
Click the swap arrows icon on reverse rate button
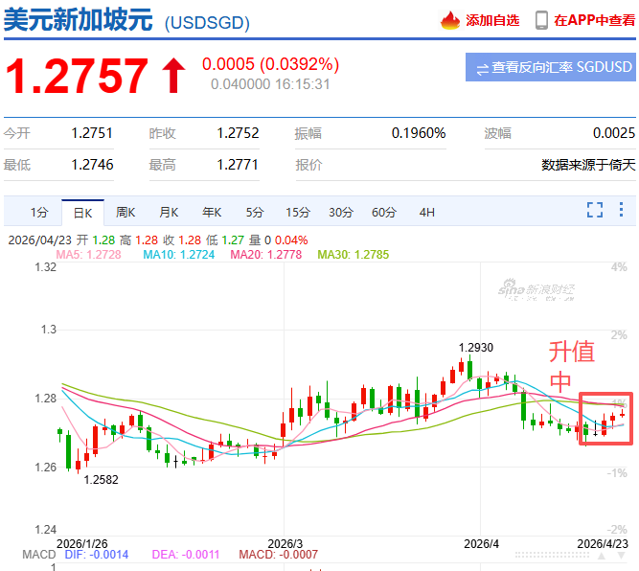482,67
